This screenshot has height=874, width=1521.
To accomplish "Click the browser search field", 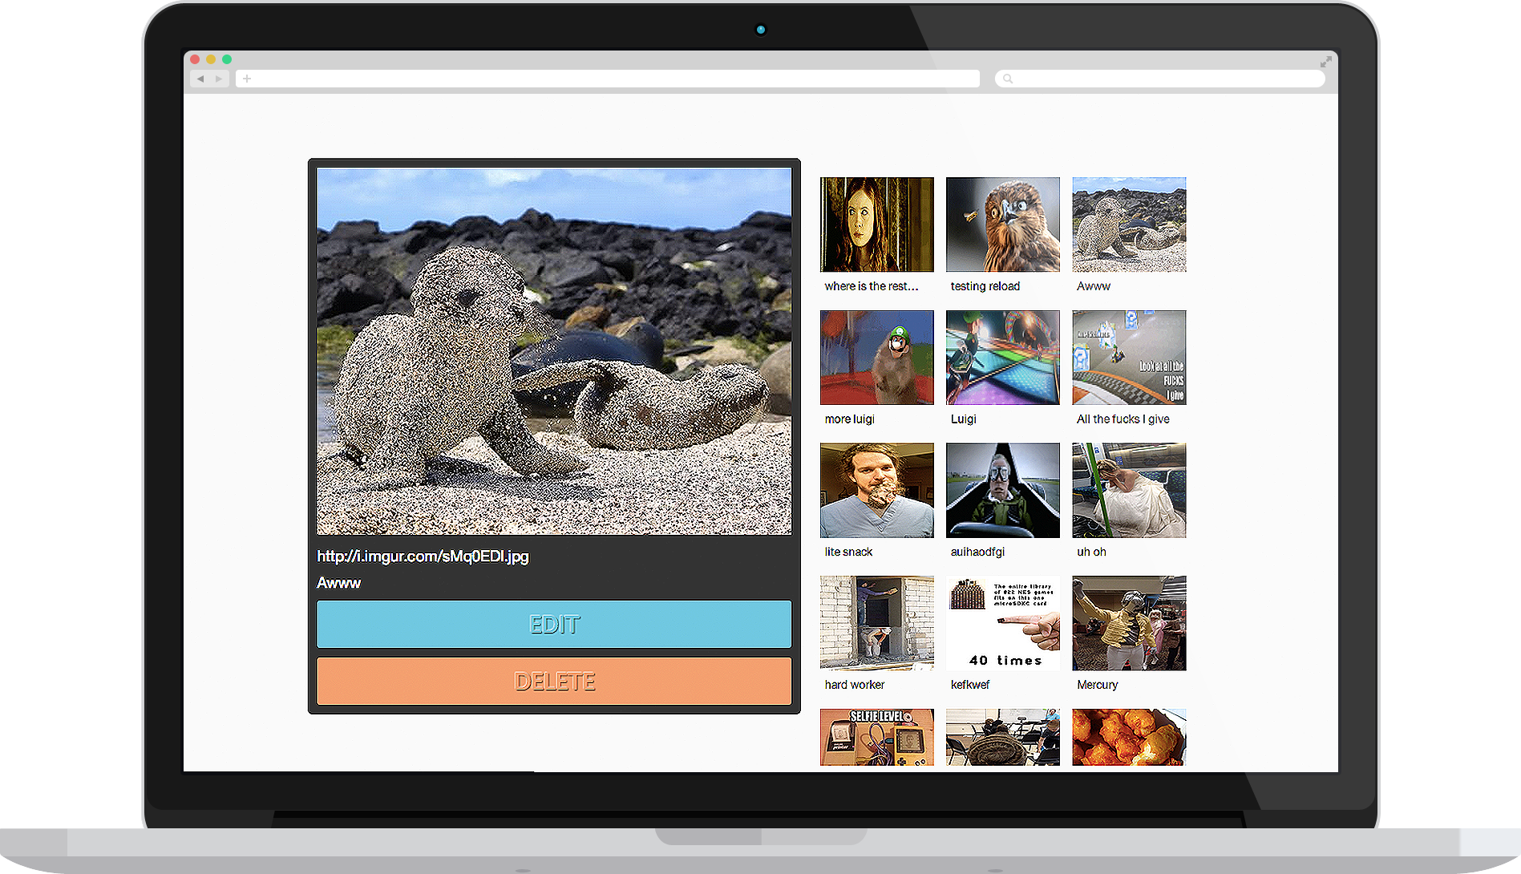I will pos(1159,79).
